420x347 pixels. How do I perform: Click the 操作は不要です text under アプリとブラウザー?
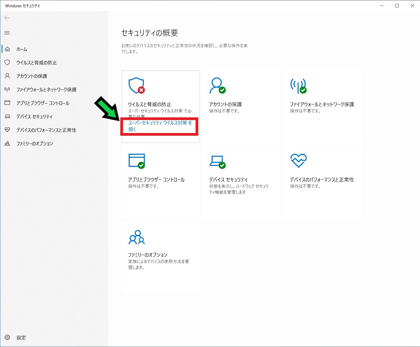click(x=144, y=186)
